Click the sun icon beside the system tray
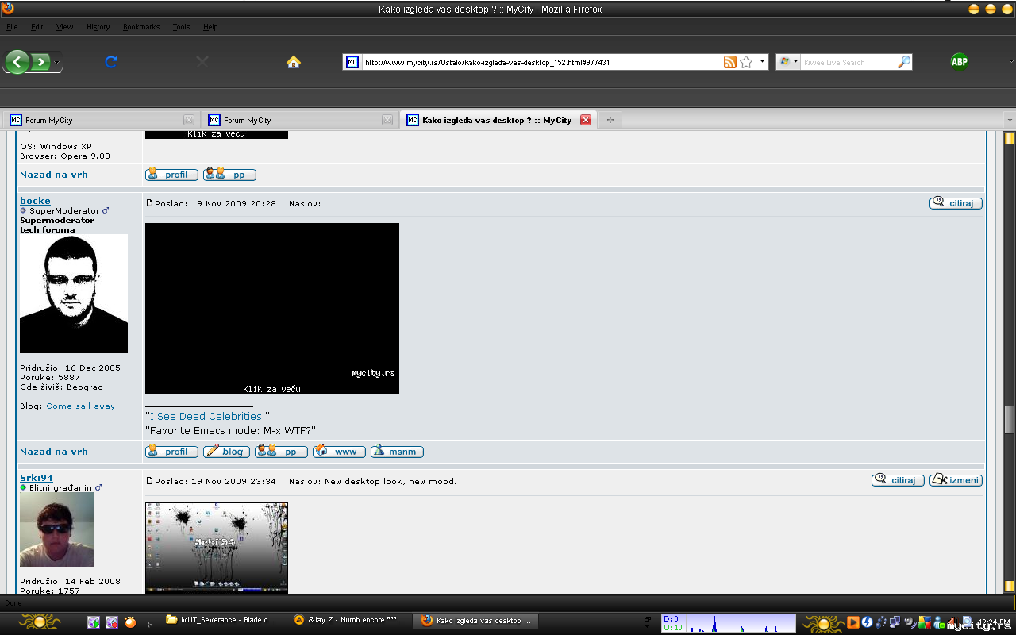This screenshot has height=635, width=1016. coord(823,622)
